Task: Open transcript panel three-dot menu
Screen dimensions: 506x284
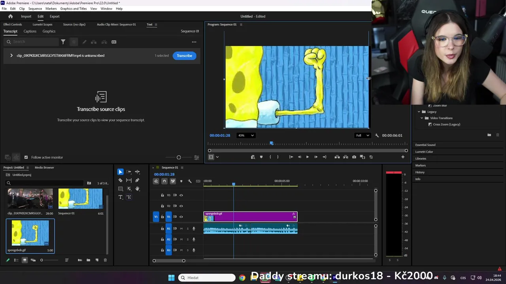Action: (194, 42)
